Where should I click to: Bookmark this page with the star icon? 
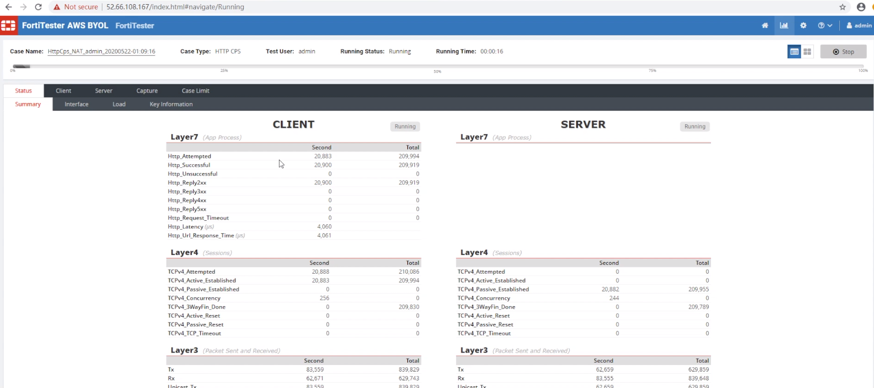coord(843,6)
